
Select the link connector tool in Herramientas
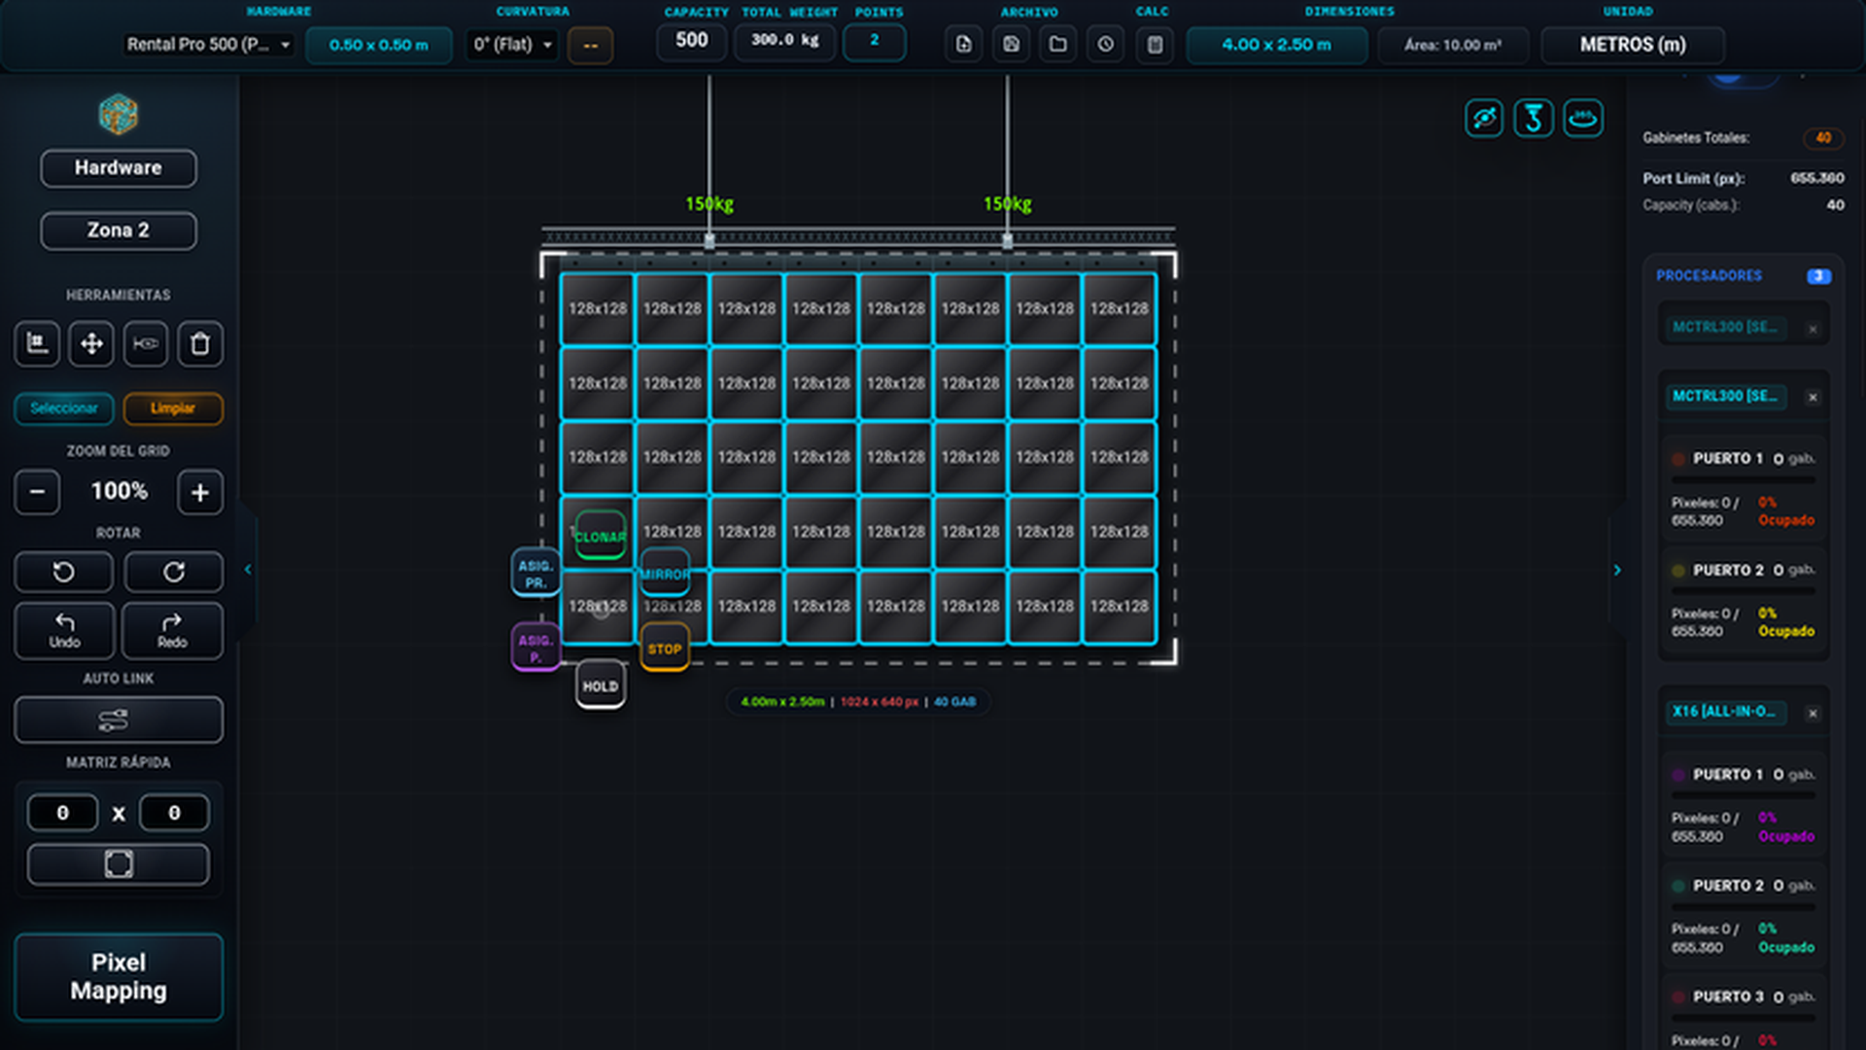146,344
